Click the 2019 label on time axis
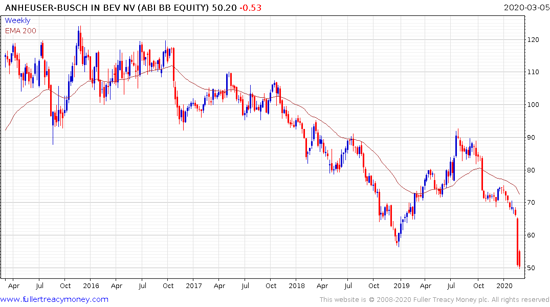This screenshot has width=550, height=307. click(401, 286)
